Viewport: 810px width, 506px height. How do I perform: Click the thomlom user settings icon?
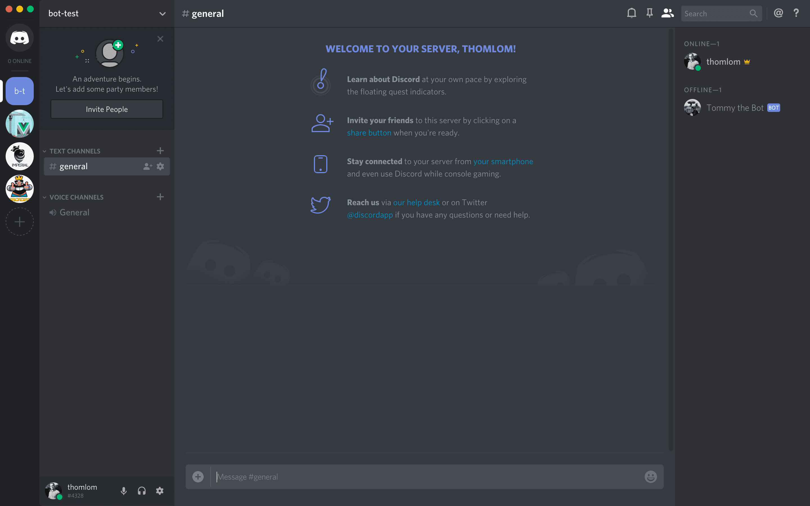(x=160, y=491)
